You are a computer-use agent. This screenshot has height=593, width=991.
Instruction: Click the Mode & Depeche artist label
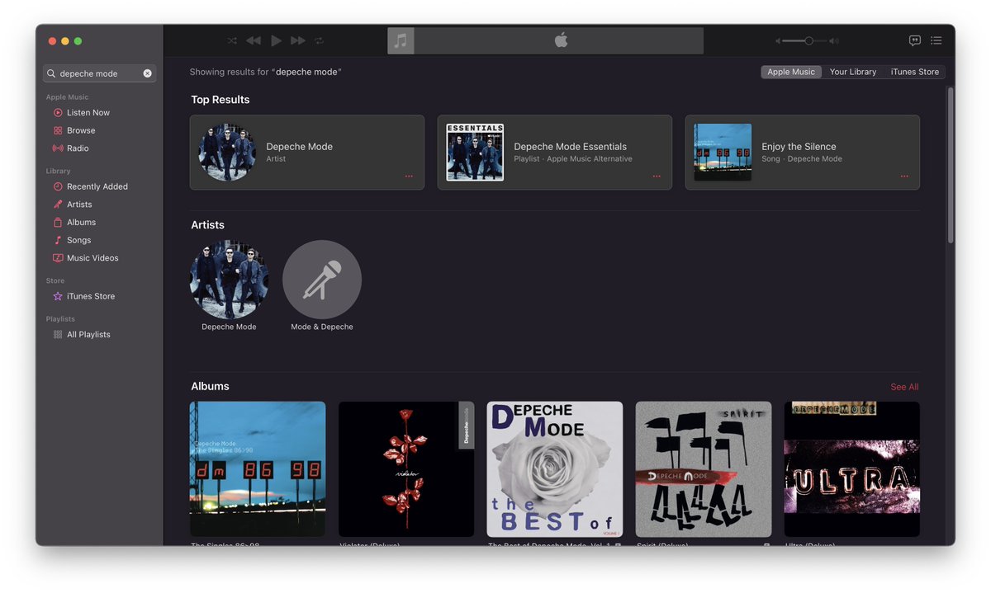tap(322, 327)
